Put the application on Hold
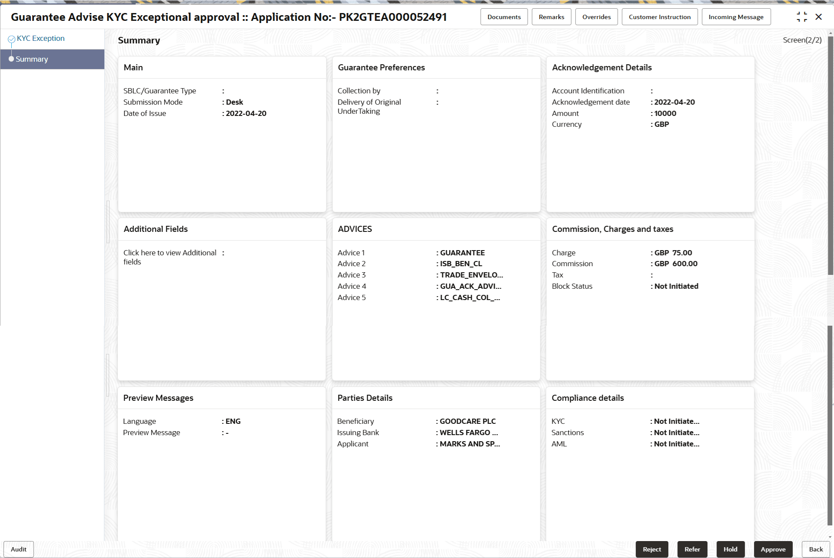Viewport: 834px width, 558px height. (x=730, y=549)
